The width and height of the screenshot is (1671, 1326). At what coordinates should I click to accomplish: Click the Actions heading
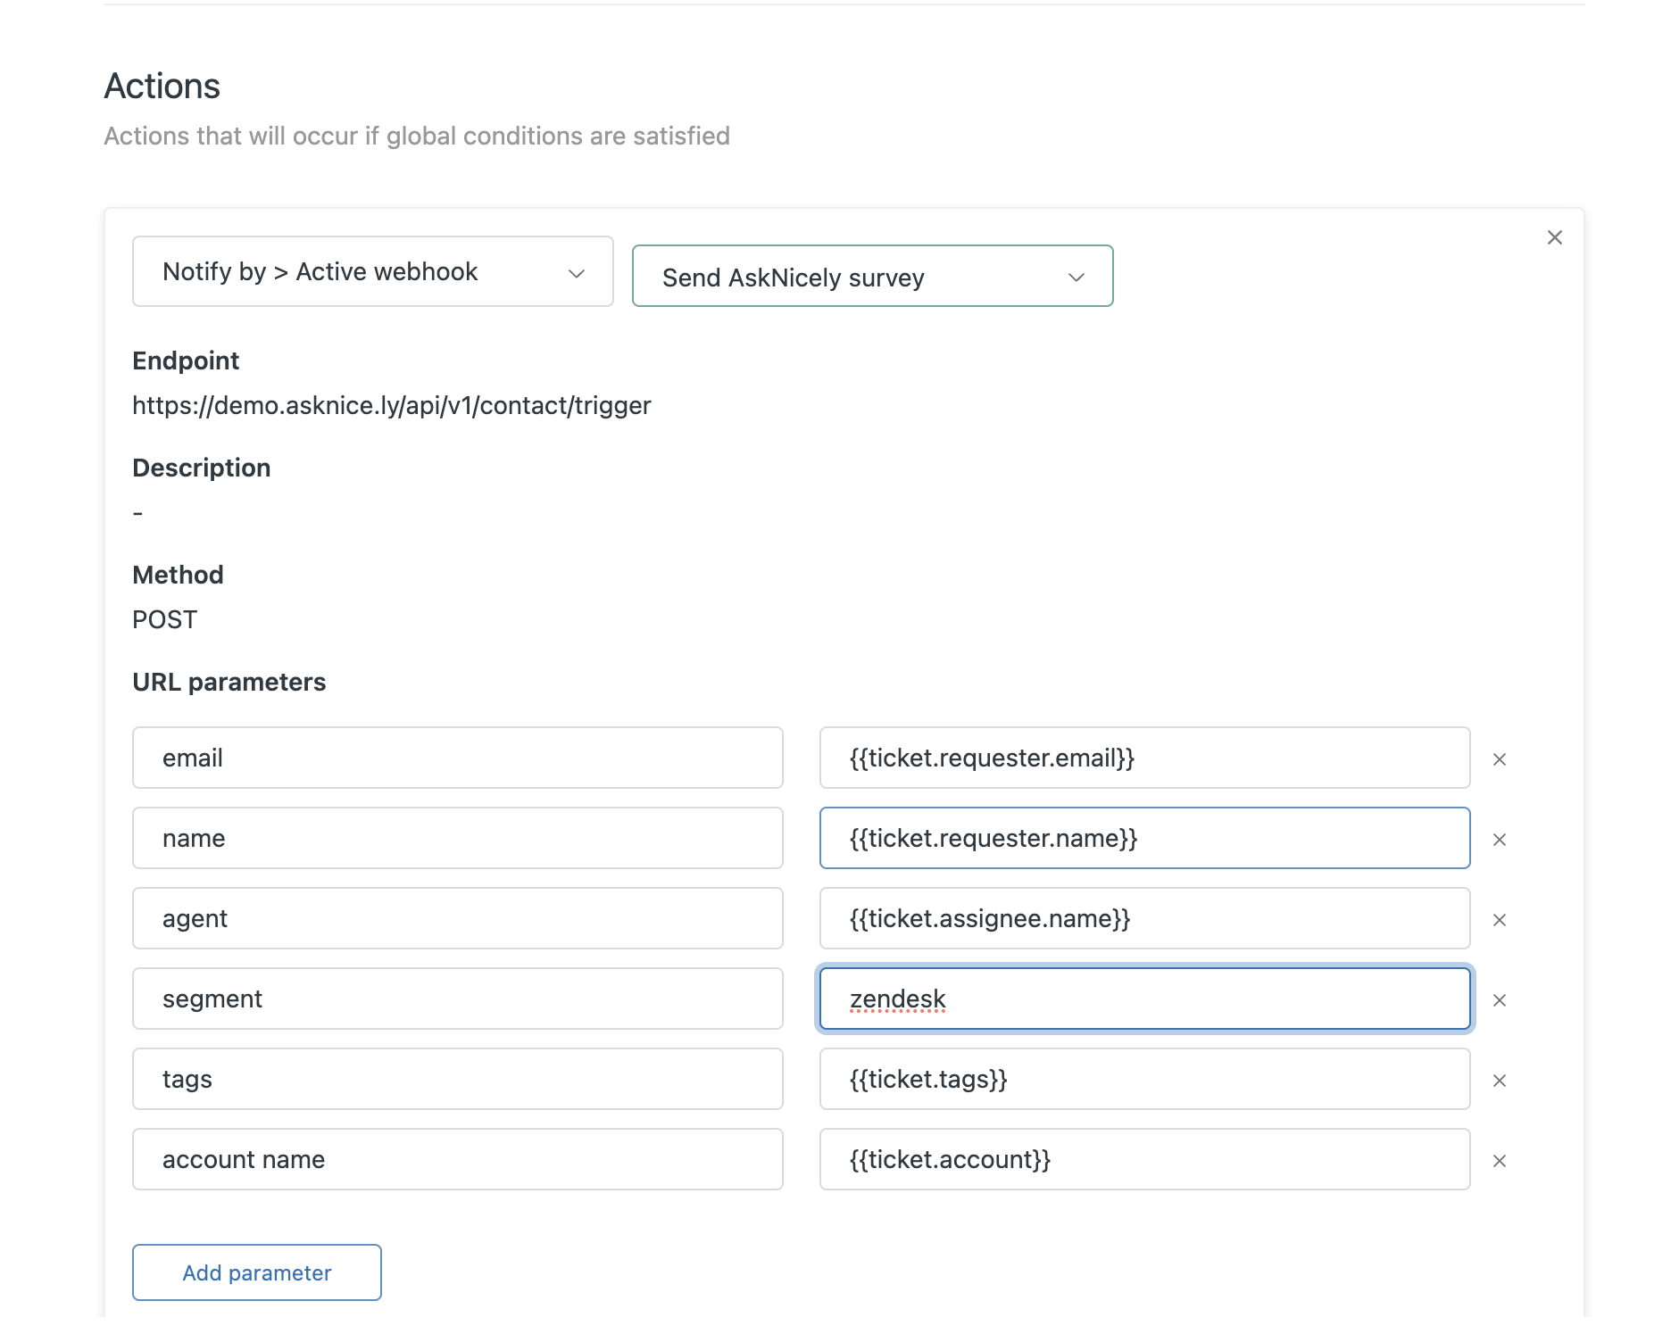click(162, 87)
